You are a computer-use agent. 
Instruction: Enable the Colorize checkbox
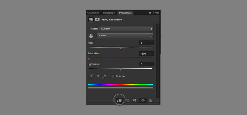pos(113,76)
